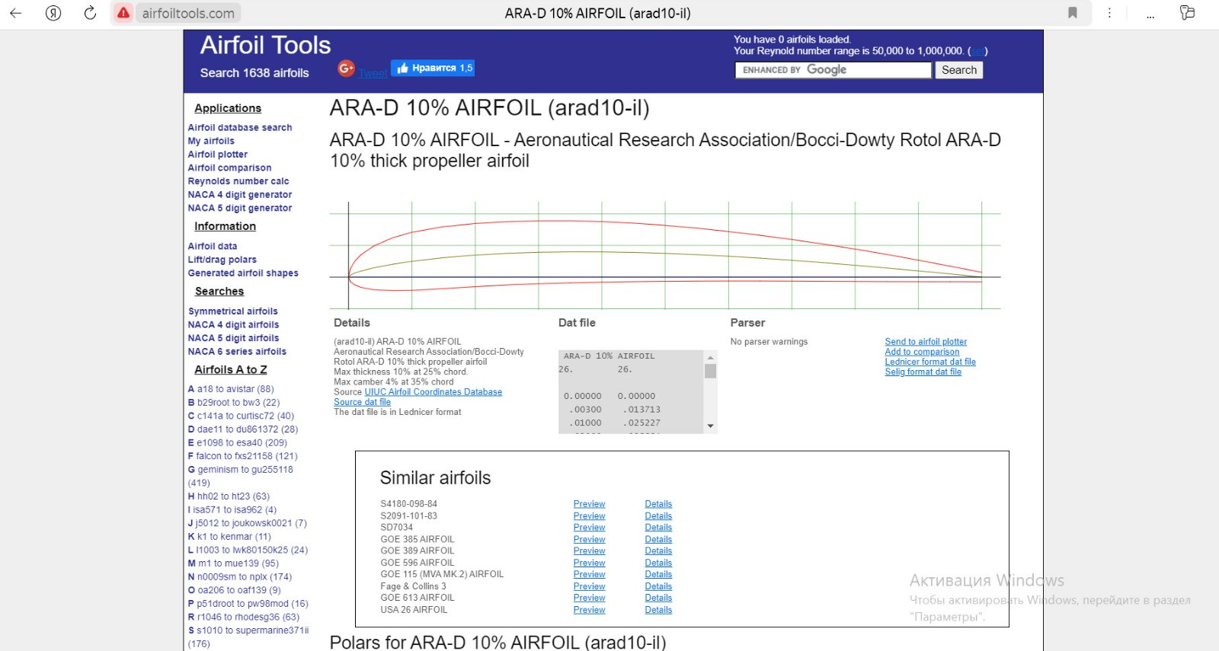Open UIUC Airfoil Coordinates Database link

pos(433,392)
